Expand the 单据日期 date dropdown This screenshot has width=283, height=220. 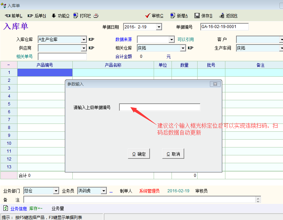tap(159, 27)
